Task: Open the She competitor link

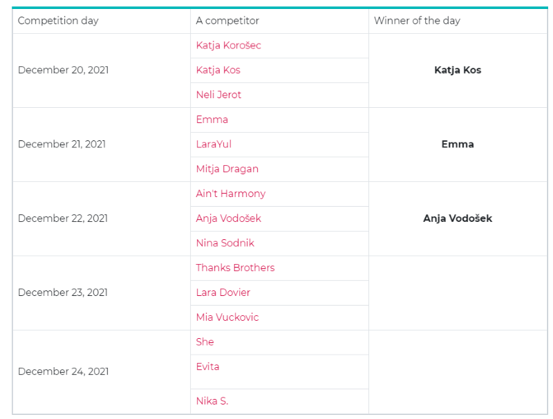Action: pyautogui.click(x=205, y=342)
